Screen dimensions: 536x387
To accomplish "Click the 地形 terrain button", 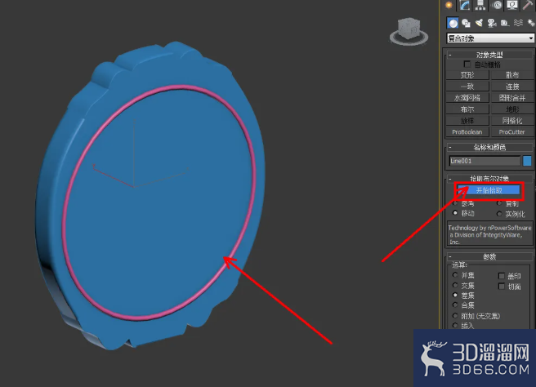I will point(512,109).
